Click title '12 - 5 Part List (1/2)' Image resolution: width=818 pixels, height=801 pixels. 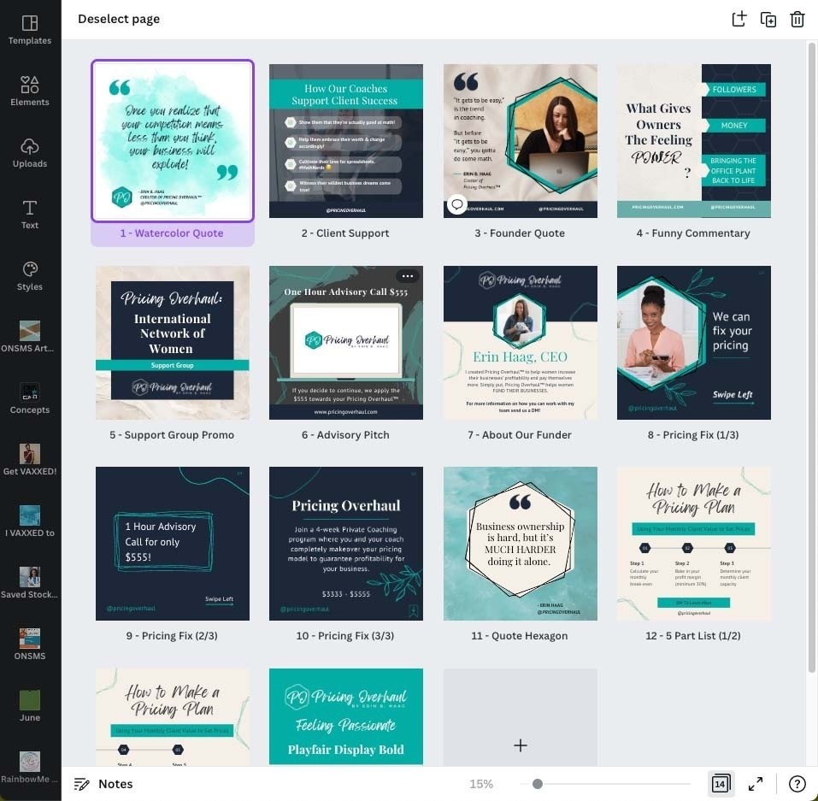point(693,635)
